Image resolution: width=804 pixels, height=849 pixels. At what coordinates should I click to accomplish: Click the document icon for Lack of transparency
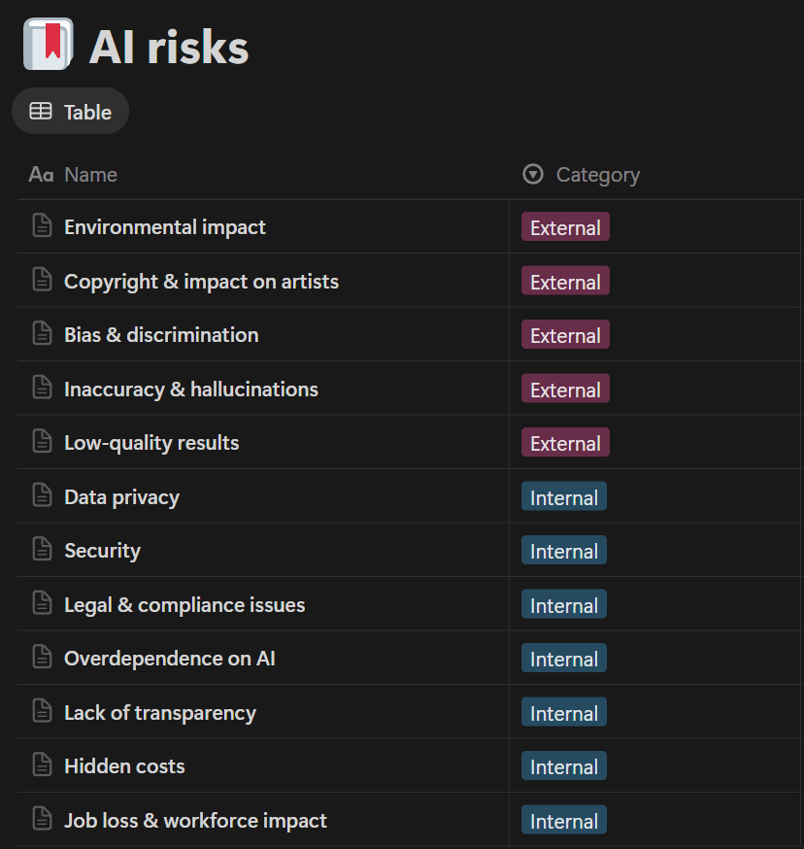point(42,712)
